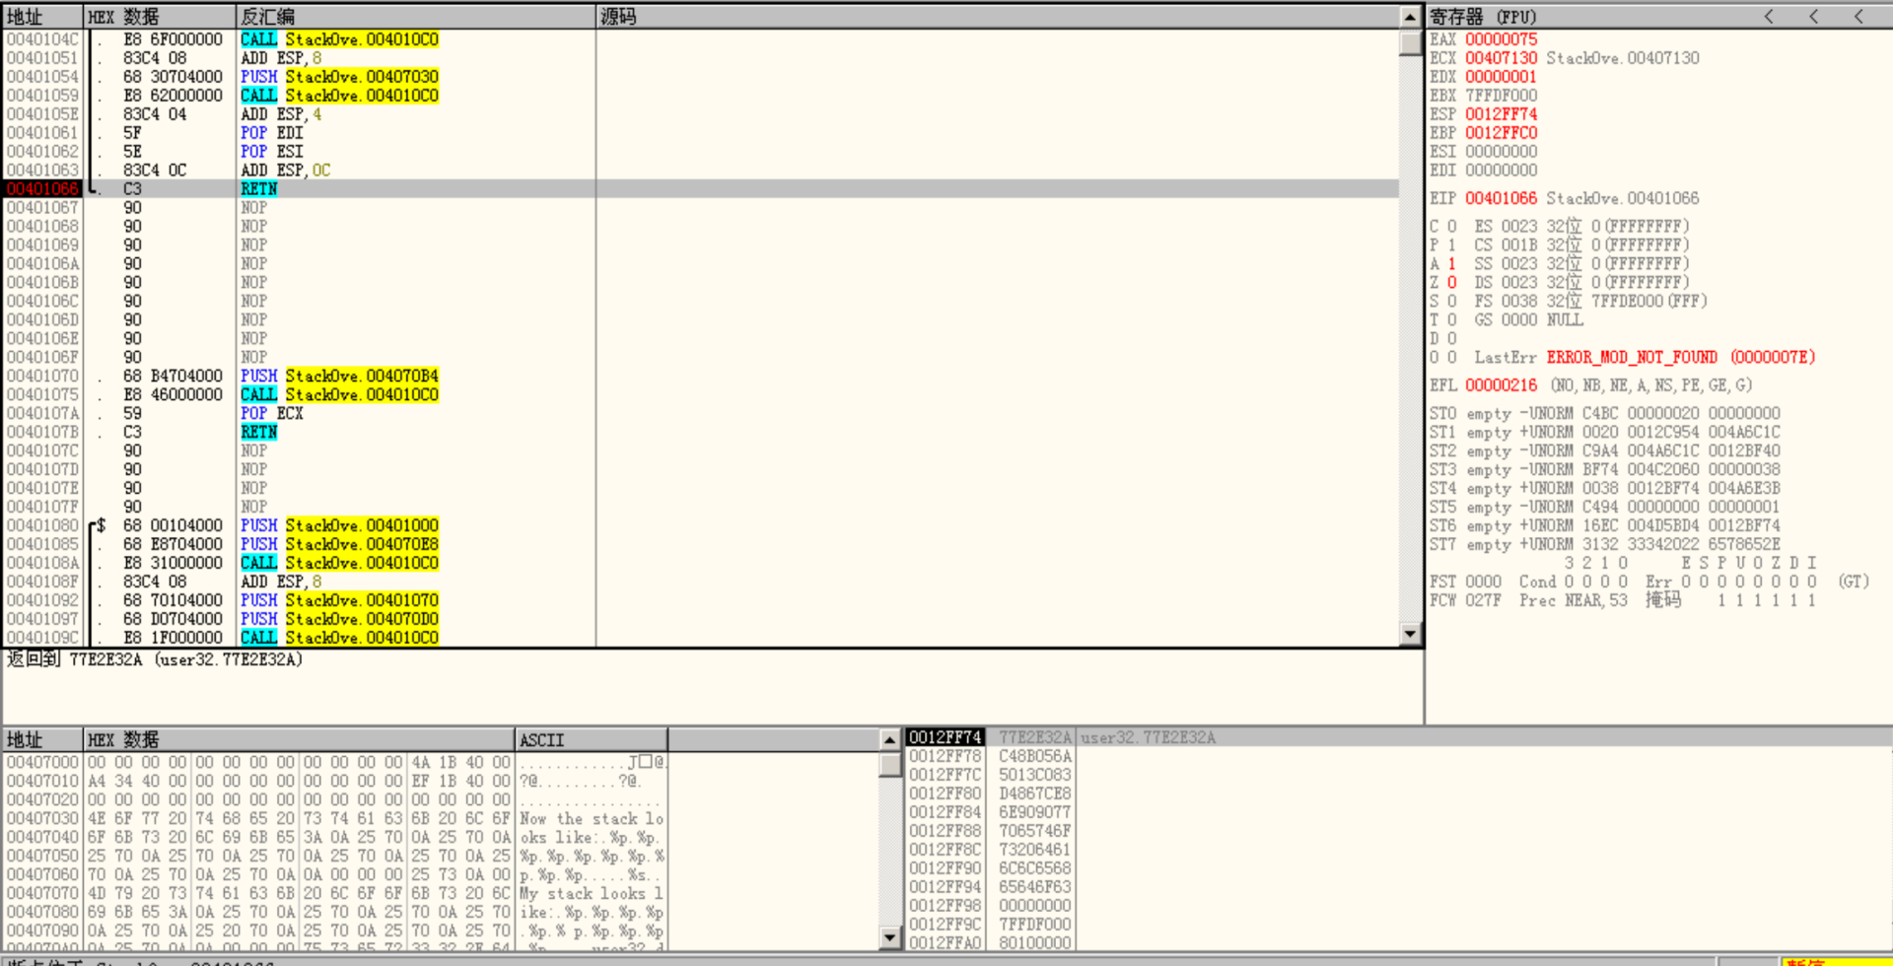Viewport: 1893px width, 966px height.
Task: Click the EDX register value 00000001
Action: (1501, 77)
